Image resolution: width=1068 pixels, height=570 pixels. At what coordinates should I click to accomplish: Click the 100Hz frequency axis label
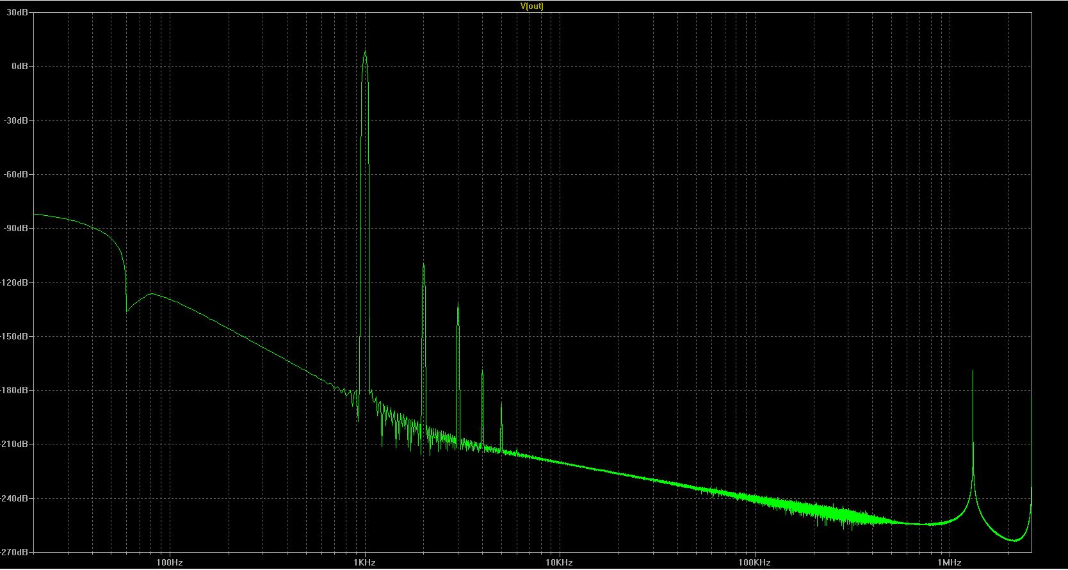click(x=170, y=563)
